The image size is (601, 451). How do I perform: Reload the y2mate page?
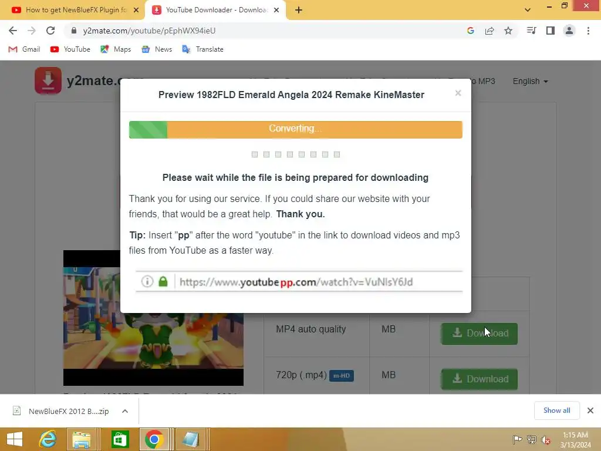click(x=50, y=31)
